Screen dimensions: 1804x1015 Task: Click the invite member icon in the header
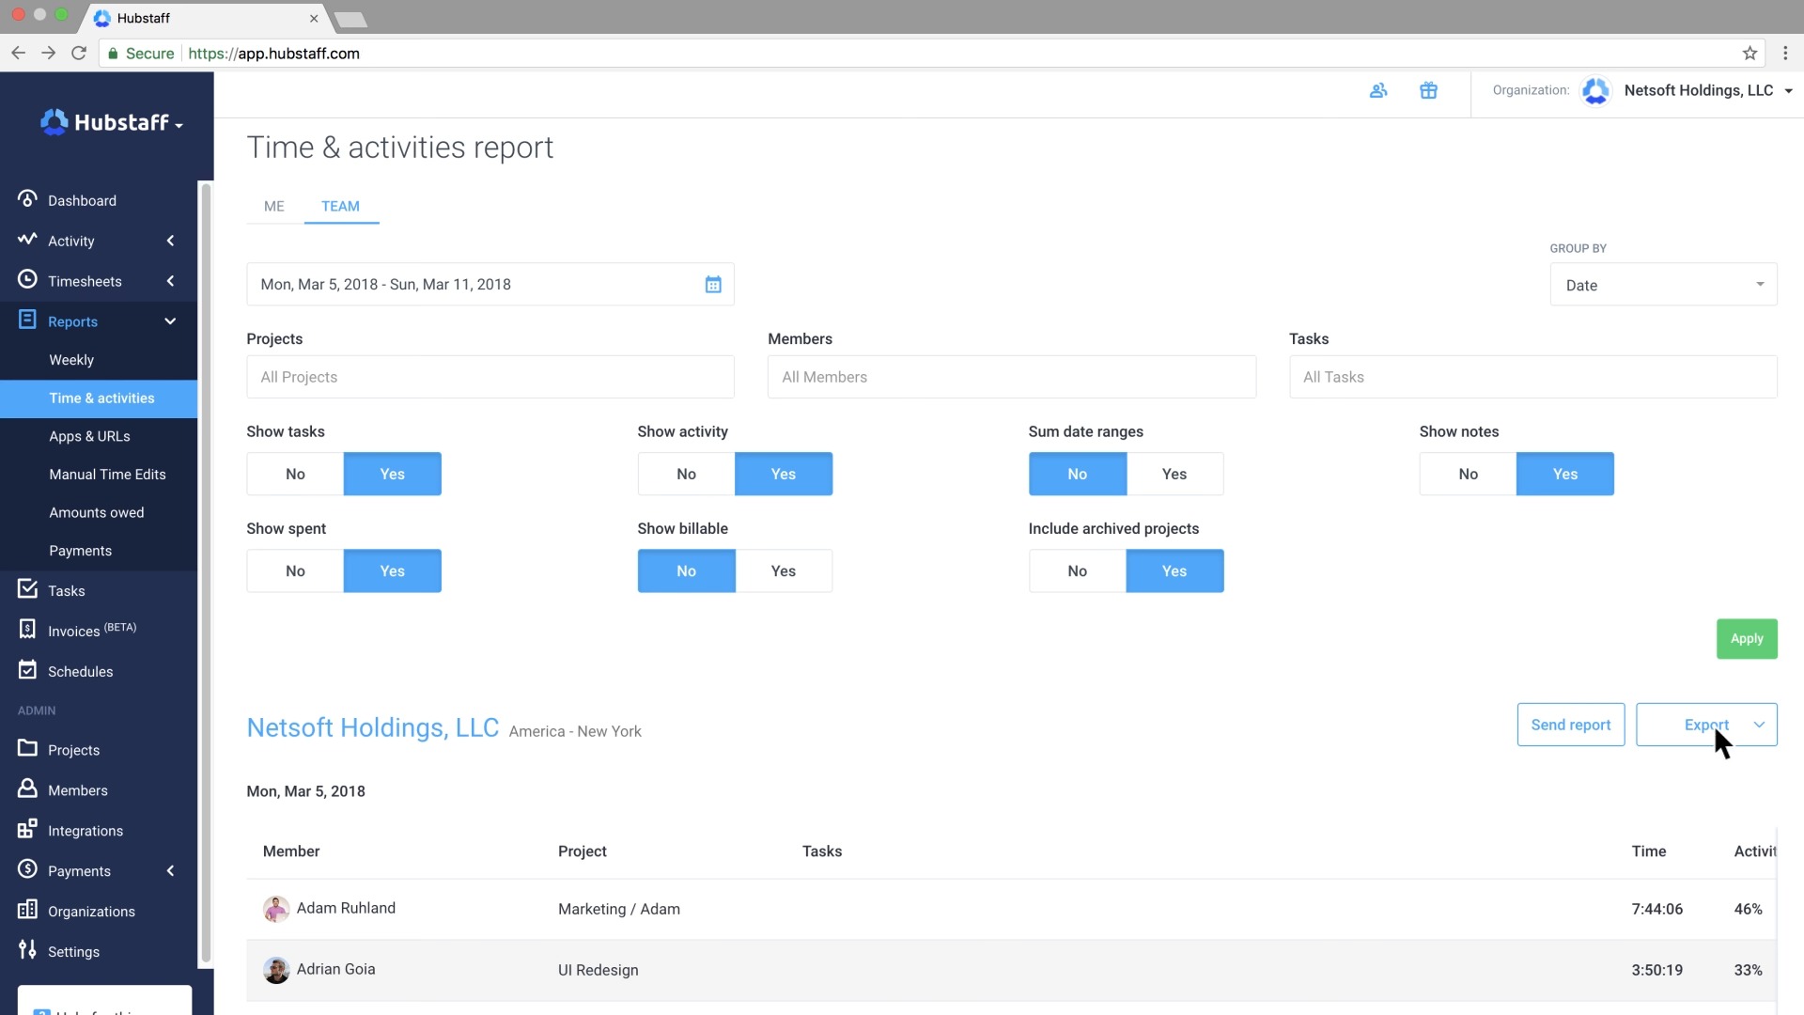pyautogui.click(x=1377, y=90)
